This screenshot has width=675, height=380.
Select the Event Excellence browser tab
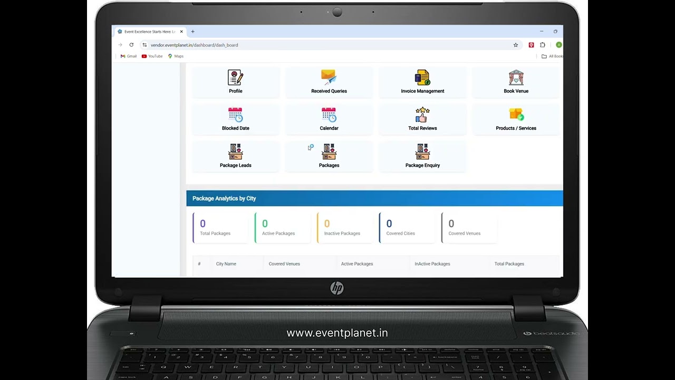(150, 32)
